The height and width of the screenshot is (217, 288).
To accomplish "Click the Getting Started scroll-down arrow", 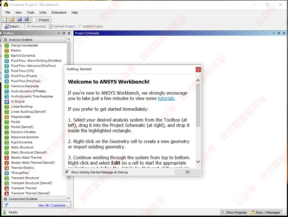I will click(198, 162).
